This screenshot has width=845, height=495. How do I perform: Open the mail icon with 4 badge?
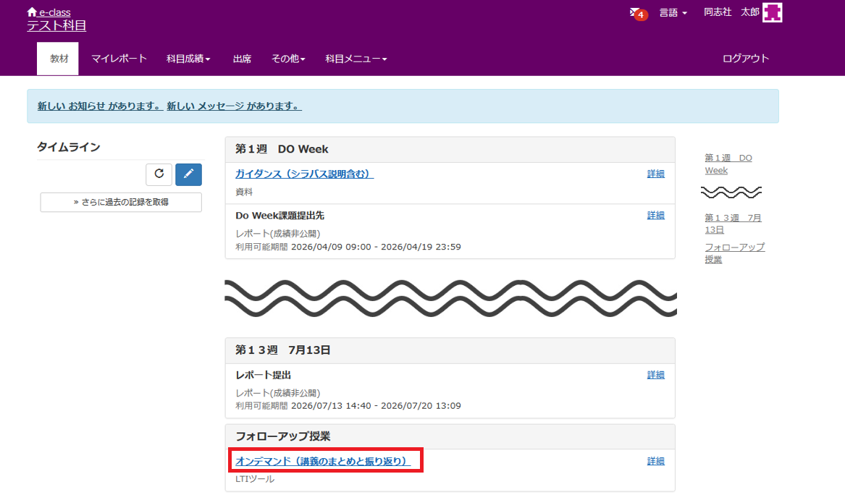pyautogui.click(x=638, y=14)
